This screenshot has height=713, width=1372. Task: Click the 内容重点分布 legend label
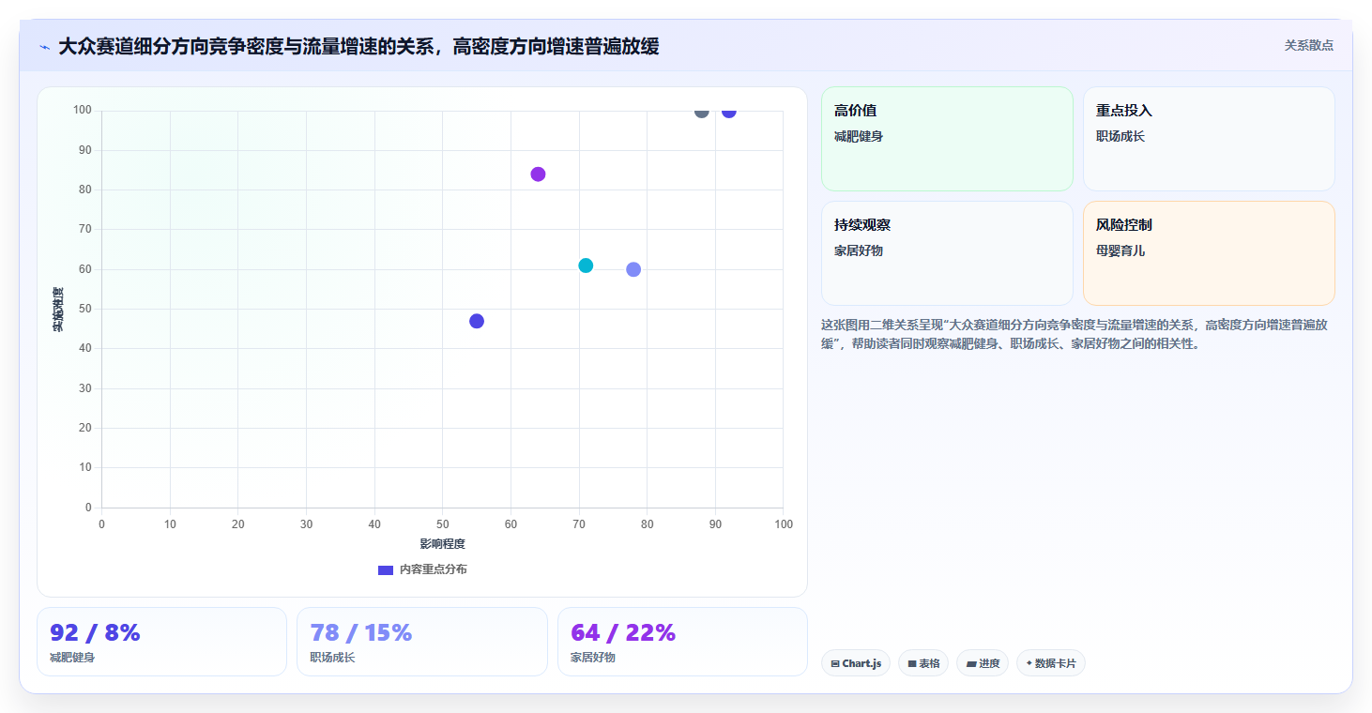[x=433, y=569]
